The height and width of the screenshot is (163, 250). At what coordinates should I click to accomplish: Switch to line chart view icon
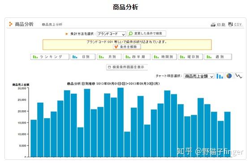[239, 76]
